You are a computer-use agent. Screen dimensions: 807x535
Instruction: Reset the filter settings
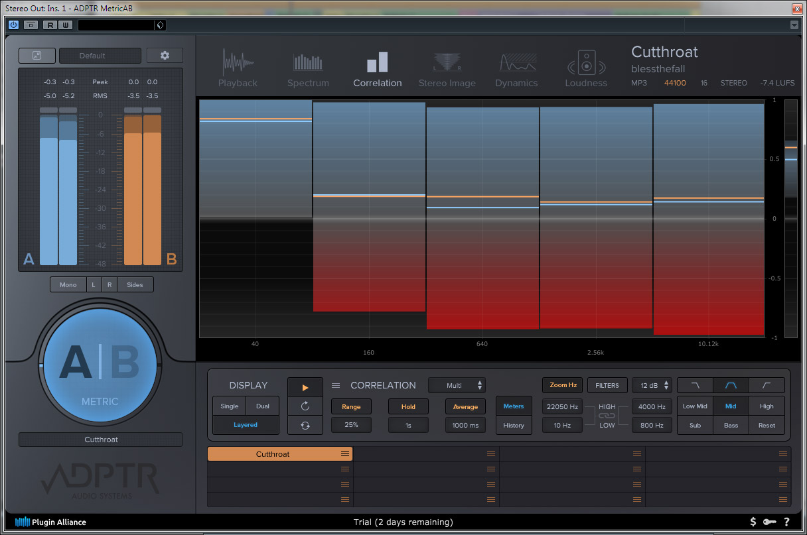[x=767, y=426]
